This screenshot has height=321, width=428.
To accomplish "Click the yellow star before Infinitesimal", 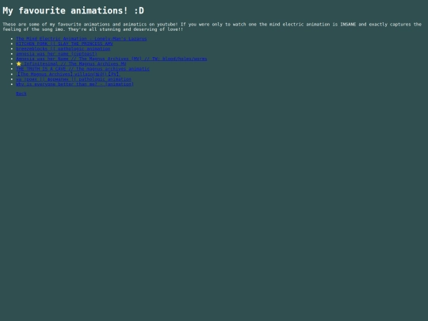I will click(18, 64).
